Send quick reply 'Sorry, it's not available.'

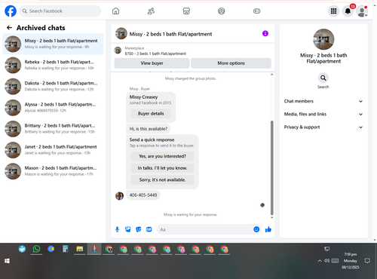click(x=162, y=179)
